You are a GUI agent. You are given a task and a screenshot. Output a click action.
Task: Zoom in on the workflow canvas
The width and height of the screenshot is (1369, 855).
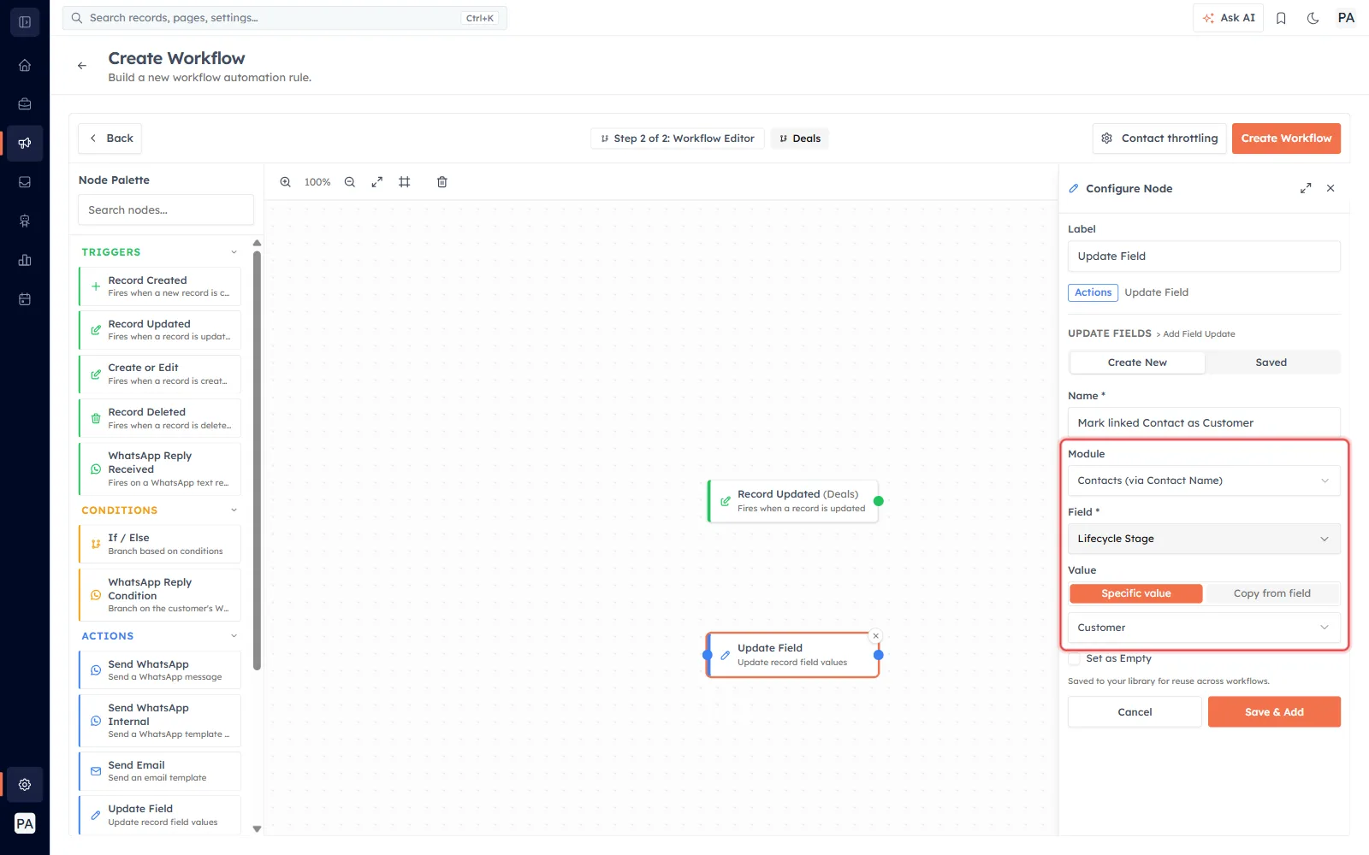(x=286, y=182)
